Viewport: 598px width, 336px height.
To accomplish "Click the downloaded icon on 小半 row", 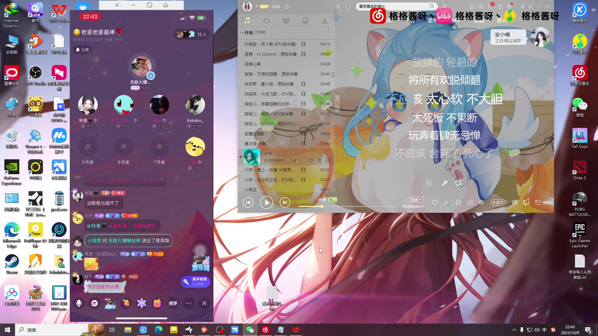I will tap(295, 161).
